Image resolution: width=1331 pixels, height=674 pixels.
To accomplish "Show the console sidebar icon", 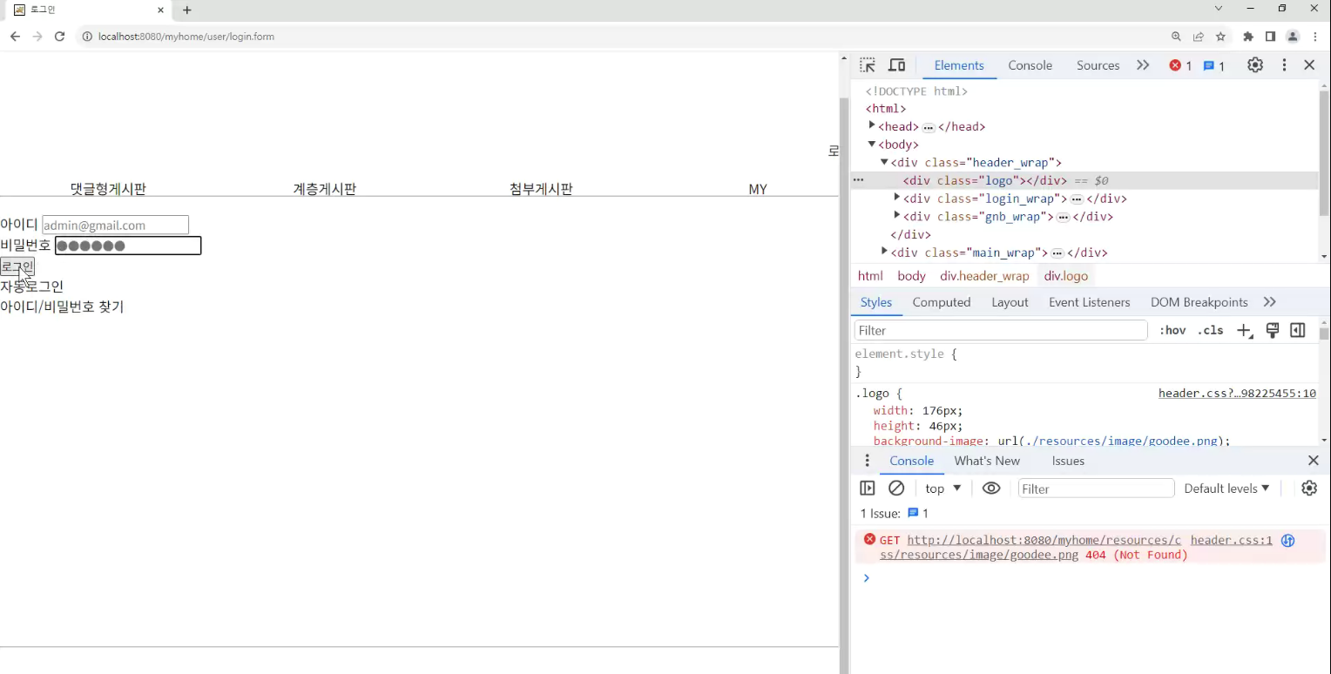I will click(x=868, y=489).
